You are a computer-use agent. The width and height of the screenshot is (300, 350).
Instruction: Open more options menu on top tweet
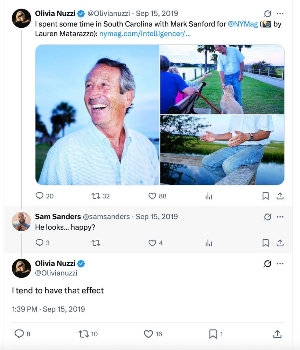click(x=280, y=14)
